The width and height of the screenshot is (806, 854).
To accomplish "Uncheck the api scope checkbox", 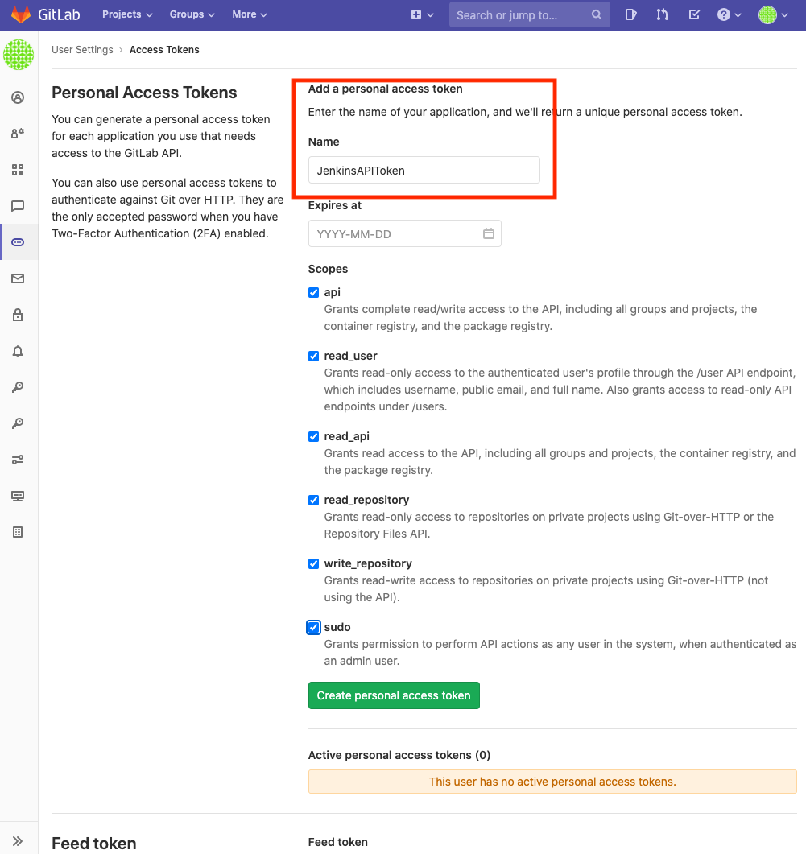I will point(314,293).
